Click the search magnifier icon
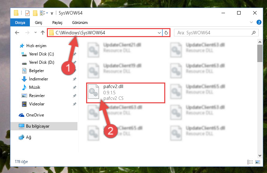267x173 pixels. pyautogui.click(x=253, y=33)
